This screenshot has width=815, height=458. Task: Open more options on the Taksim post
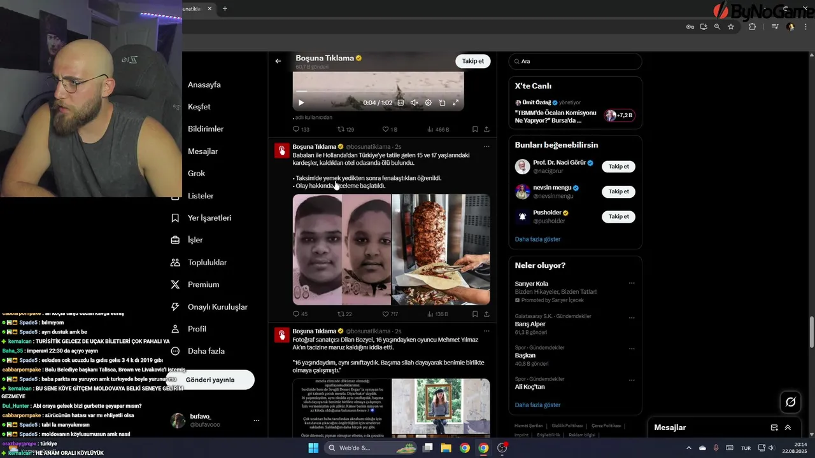(x=486, y=146)
